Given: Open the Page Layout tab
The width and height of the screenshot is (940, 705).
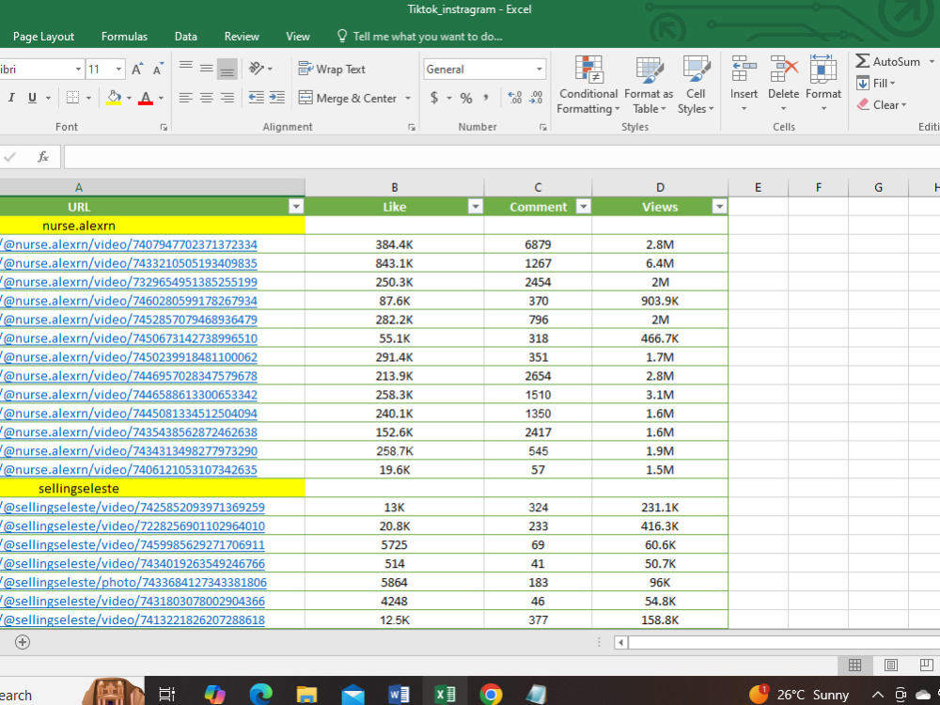Looking at the screenshot, I should click(44, 37).
